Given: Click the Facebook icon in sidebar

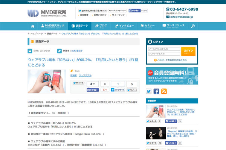Looking at the screenshot, I should pos(156,91).
